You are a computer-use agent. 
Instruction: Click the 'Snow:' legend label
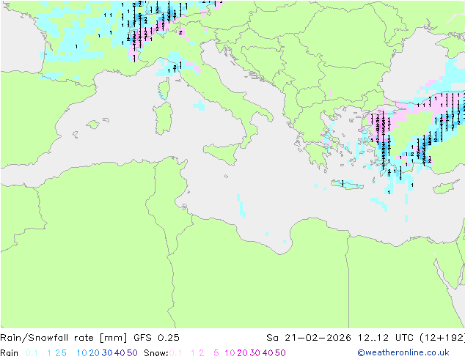click(x=156, y=353)
